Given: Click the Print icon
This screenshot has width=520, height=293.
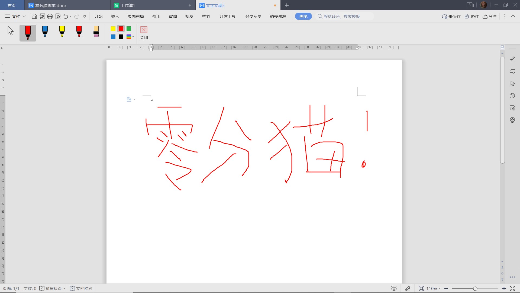Looking at the screenshot, I should tap(50, 17).
